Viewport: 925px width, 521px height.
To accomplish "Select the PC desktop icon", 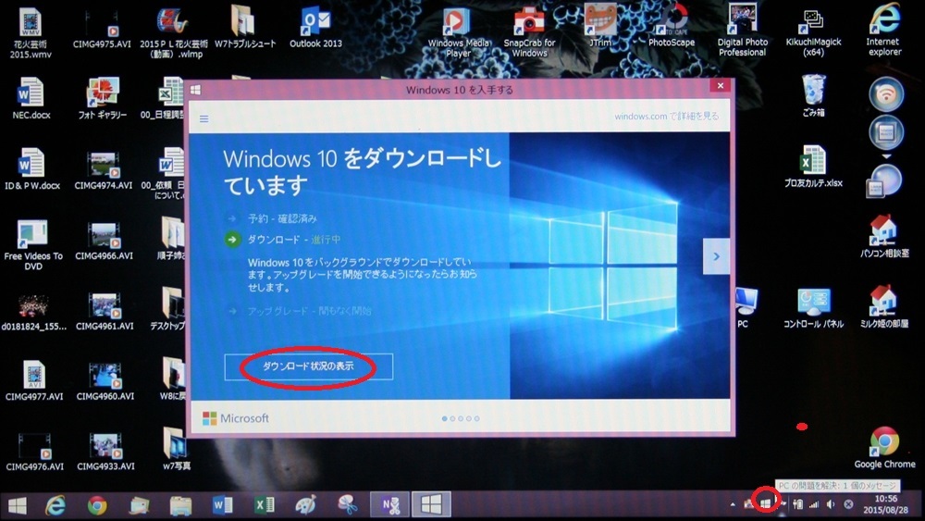I will (745, 308).
